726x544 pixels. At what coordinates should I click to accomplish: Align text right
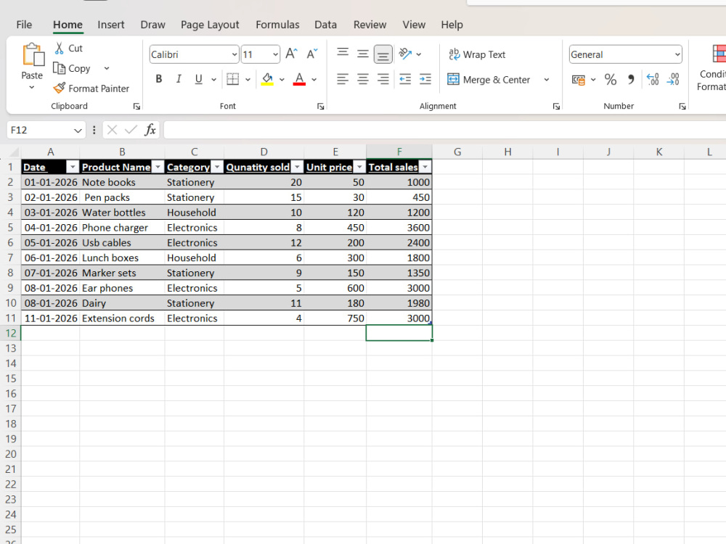click(x=383, y=79)
